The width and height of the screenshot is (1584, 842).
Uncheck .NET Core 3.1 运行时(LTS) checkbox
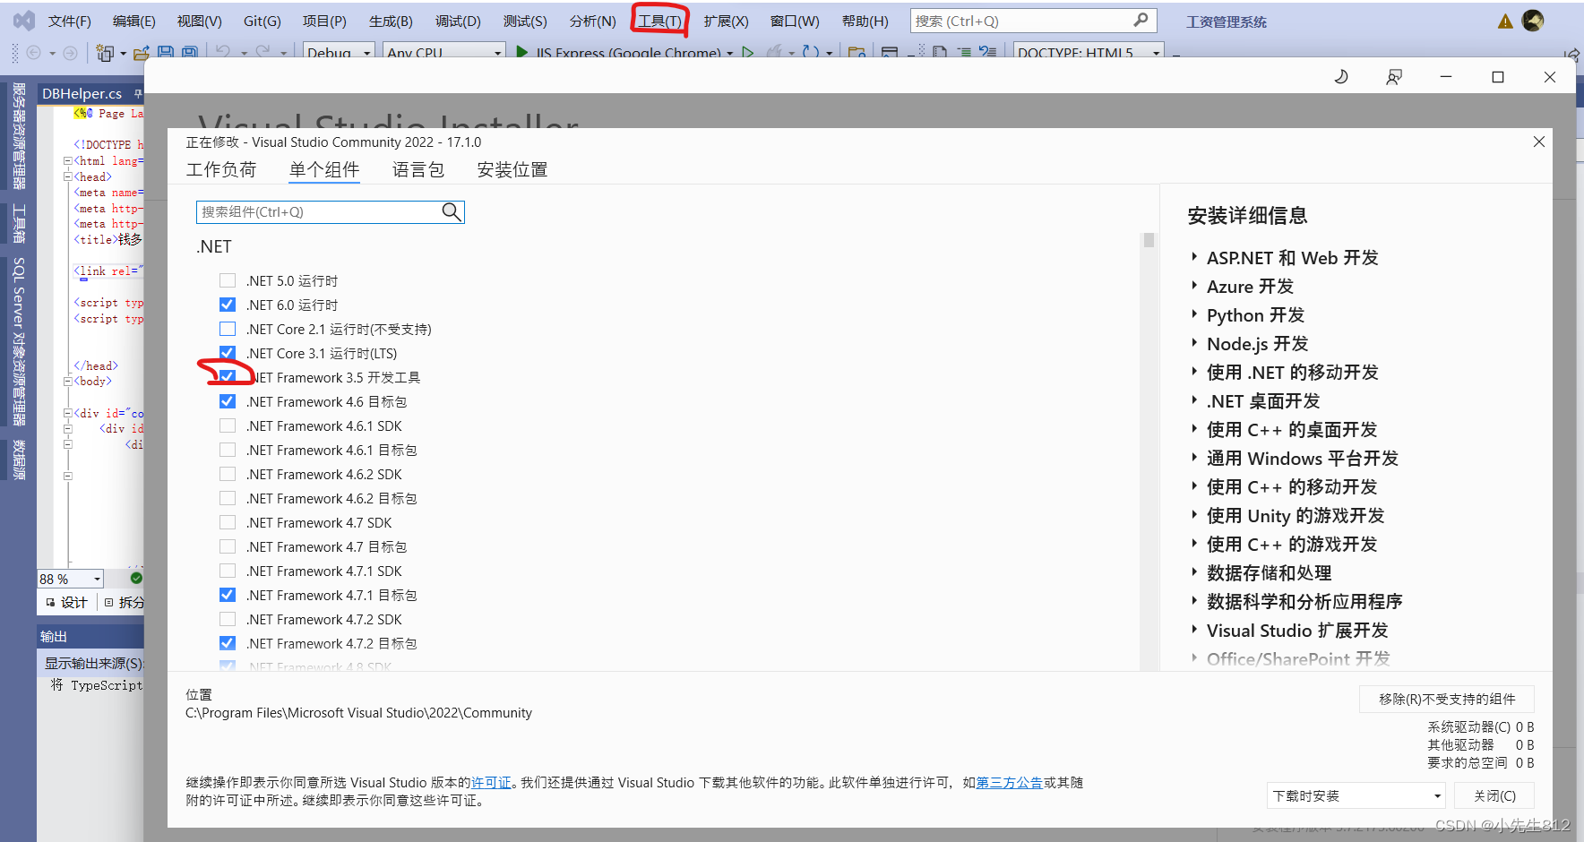pos(228,353)
